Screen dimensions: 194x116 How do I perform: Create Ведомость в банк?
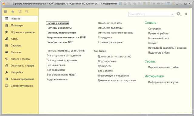coord(159,53)
